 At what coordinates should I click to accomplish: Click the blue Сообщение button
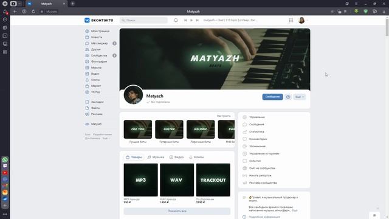point(272,97)
